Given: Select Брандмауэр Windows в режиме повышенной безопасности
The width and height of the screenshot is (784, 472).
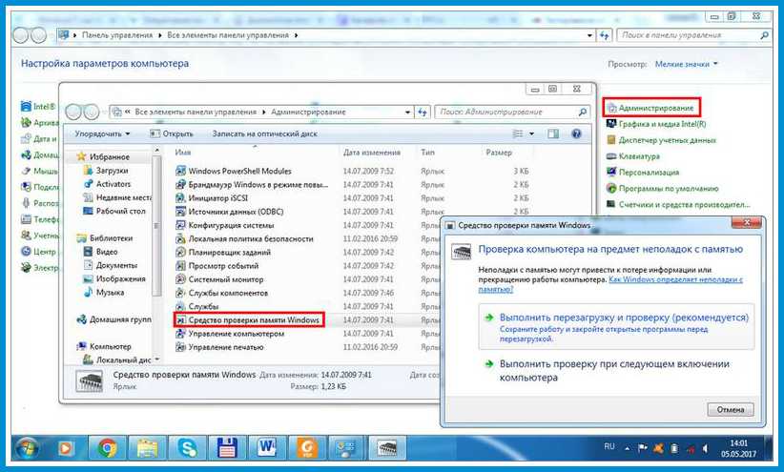Looking at the screenshot, I should pos(252,184).
